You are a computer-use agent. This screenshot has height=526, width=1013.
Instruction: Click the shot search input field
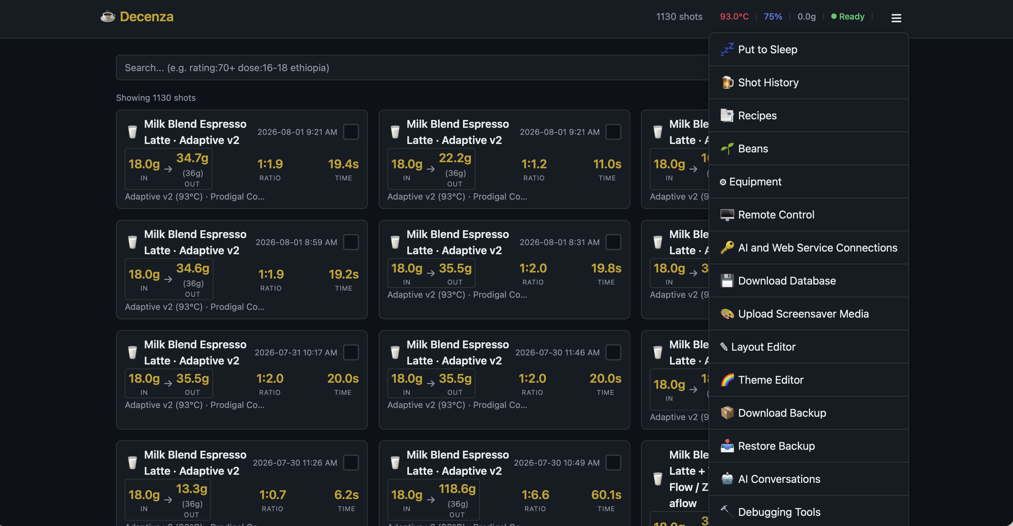(413, 68)
